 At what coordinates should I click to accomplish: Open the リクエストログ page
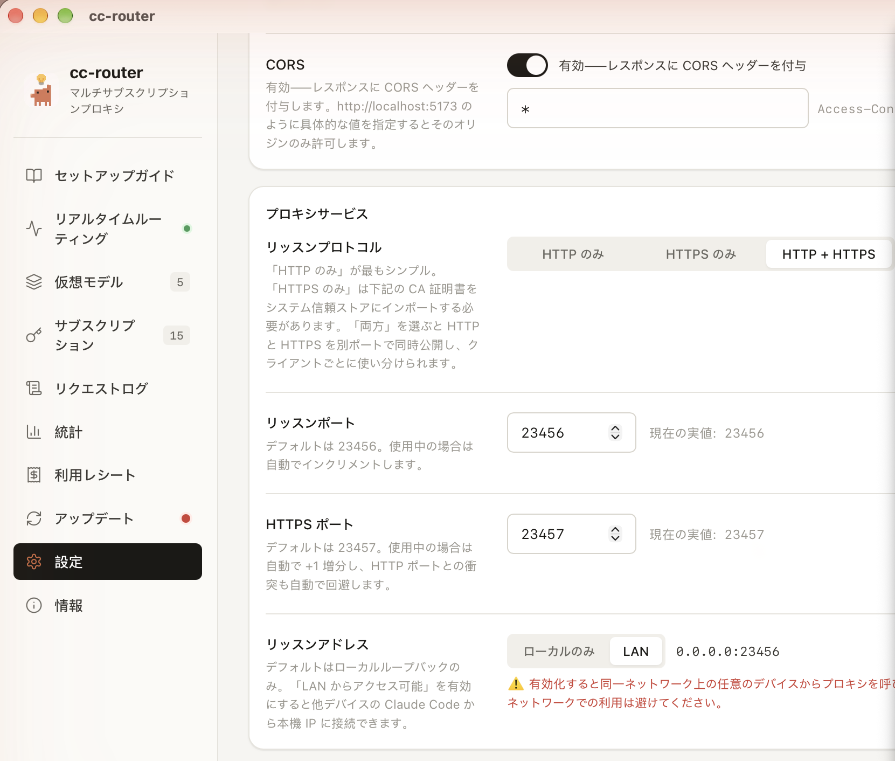(x=108, y=388)
